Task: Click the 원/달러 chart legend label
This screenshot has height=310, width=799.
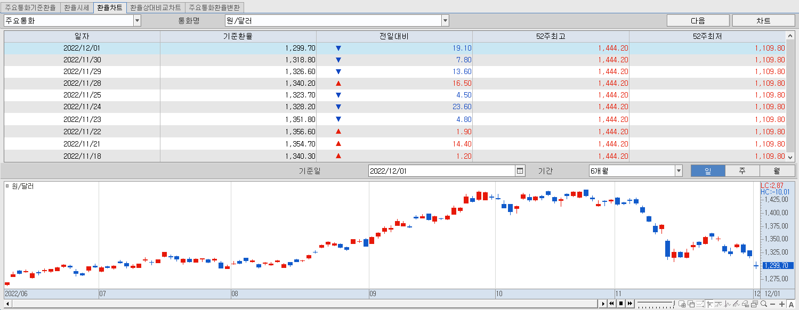Action: coord(23,186)
